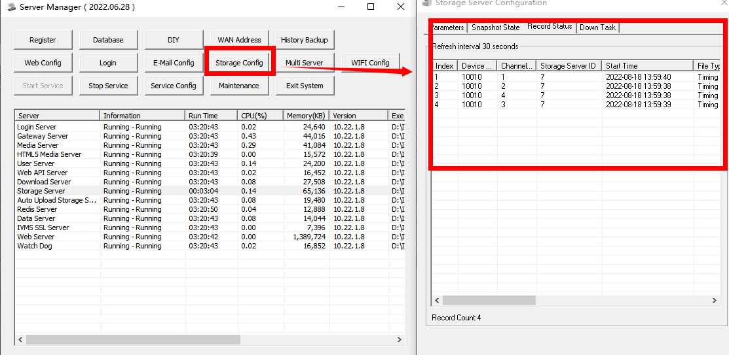Select the Redis Server row

click(37, 209)
